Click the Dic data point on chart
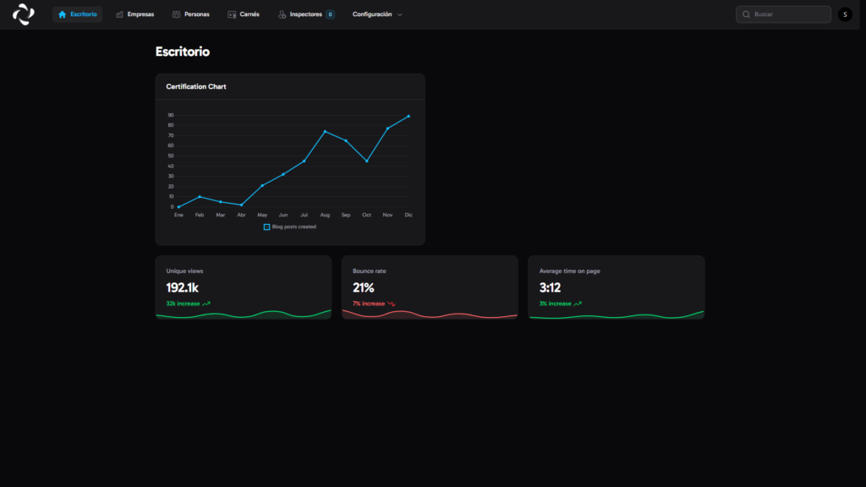Viewport: 866px width, 487px height. pos(408,116)
